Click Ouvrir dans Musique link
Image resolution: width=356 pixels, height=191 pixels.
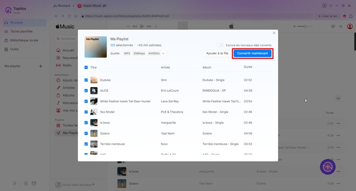click(x=75, y=185)
